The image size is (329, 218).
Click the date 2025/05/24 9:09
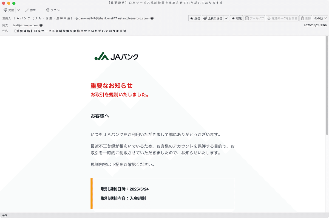[315, 25]
